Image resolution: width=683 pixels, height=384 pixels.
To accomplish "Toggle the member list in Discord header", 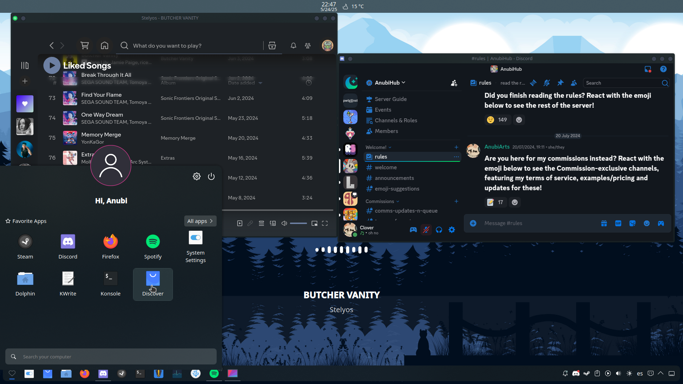I will coord(574,83).
